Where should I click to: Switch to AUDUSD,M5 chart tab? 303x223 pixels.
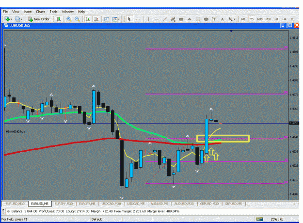pos(159,204)
